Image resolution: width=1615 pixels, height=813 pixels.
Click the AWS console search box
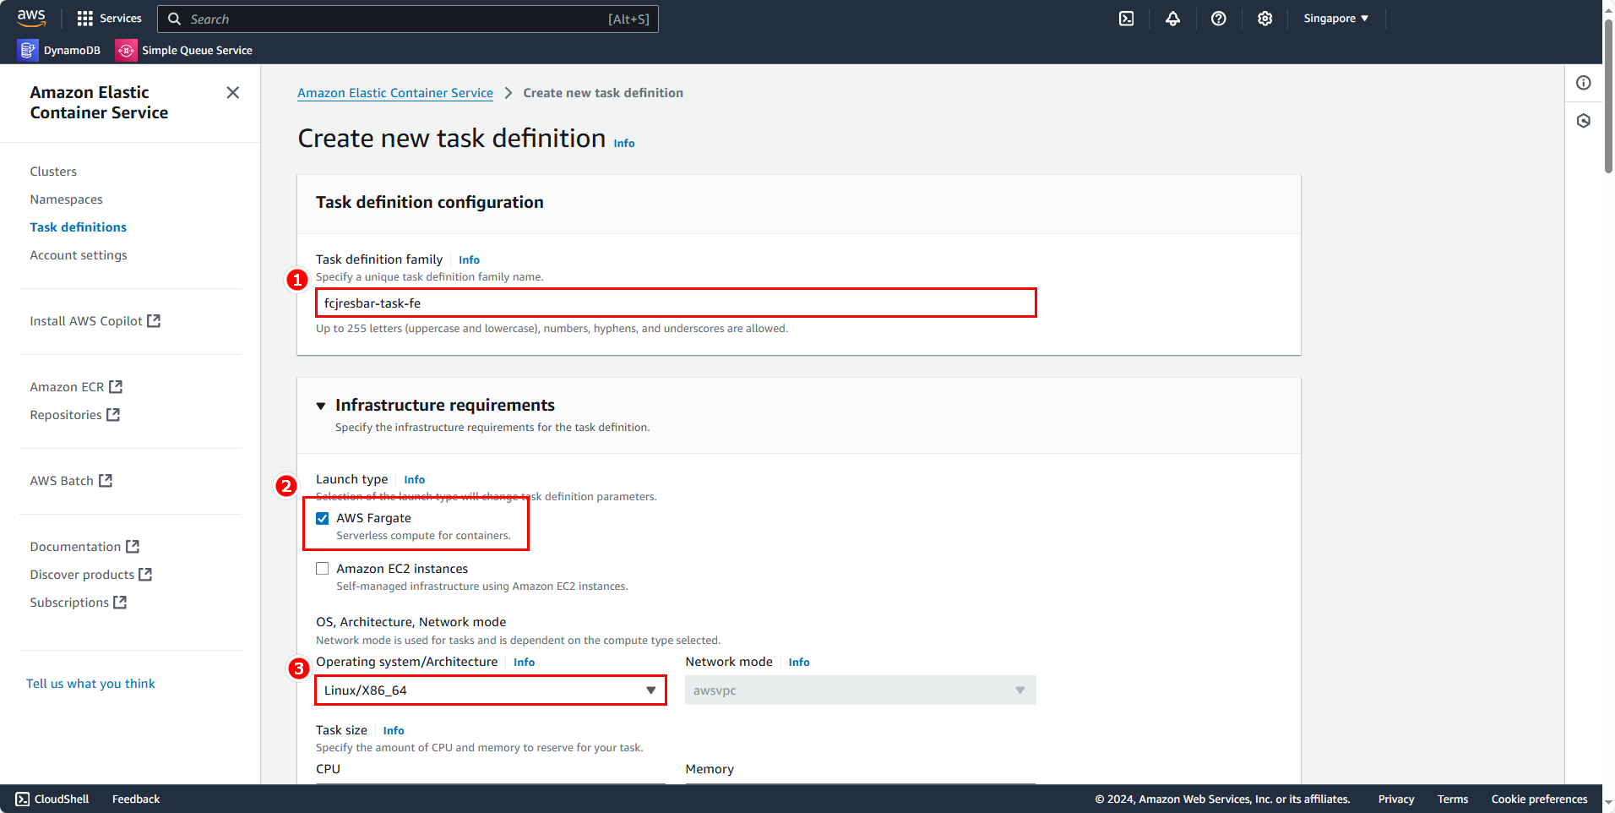[x=408, y=19]
